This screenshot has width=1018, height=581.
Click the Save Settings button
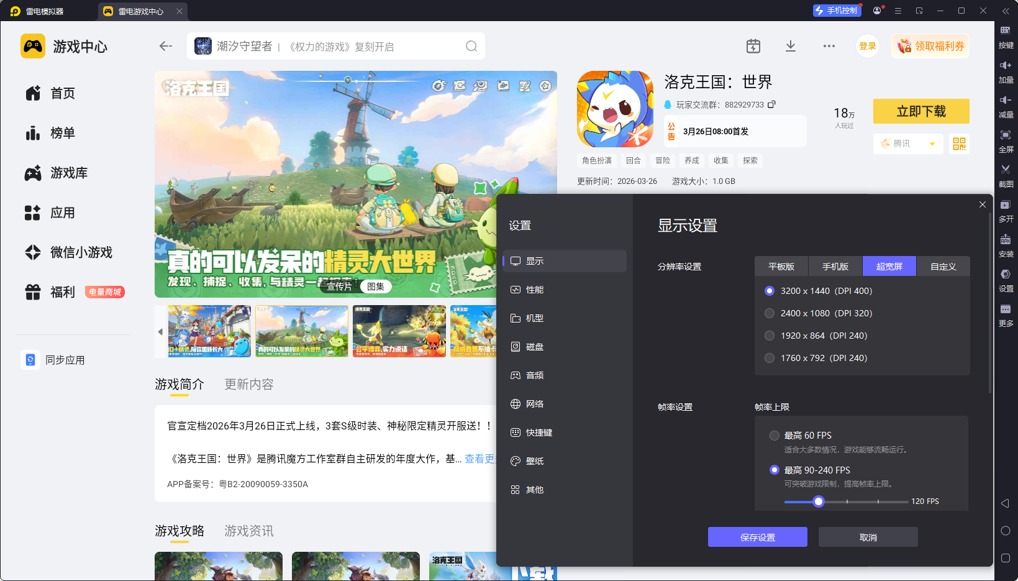[757, 538]
